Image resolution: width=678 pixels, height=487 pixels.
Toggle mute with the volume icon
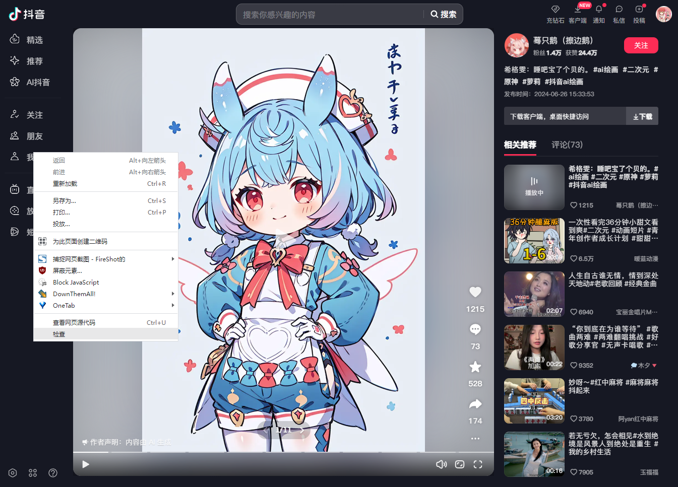[441, 464]
